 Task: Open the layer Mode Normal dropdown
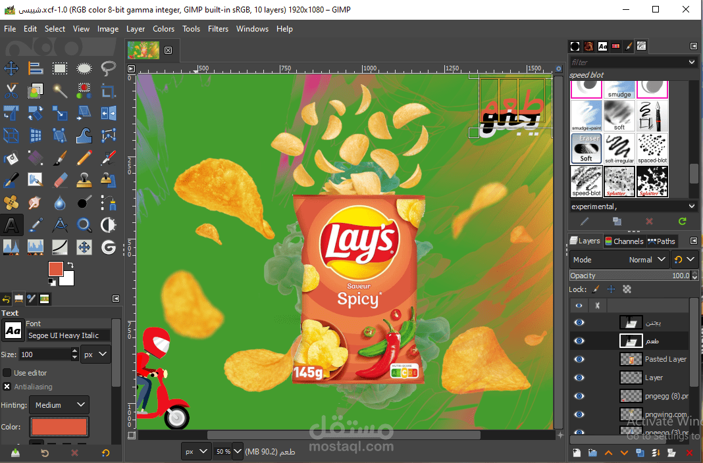tap(619, 260)
